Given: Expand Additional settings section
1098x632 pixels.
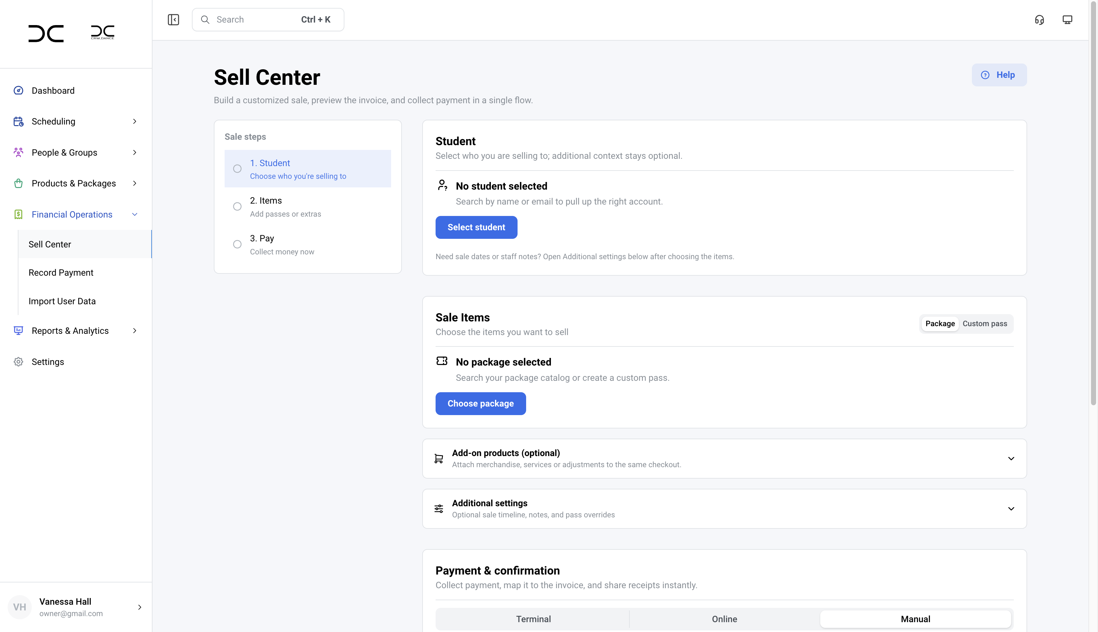Looking at the screenshot, I should [x=1011, y=509].
